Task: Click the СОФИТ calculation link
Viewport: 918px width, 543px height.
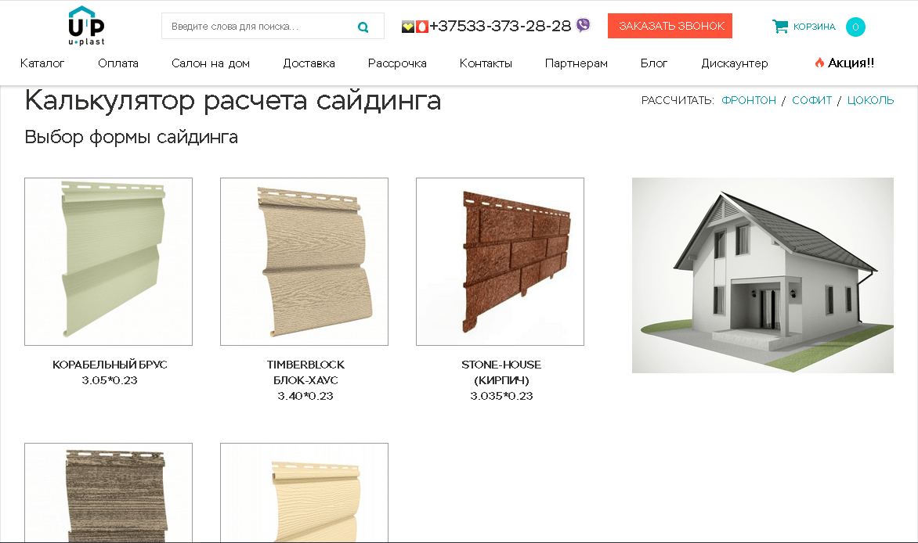Action: coord(812,100)
